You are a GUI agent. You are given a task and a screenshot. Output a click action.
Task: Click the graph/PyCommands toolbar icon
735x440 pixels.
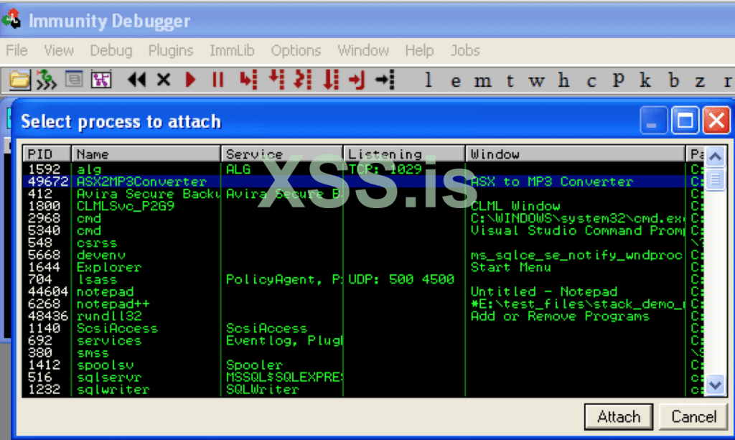pos(101,80)
